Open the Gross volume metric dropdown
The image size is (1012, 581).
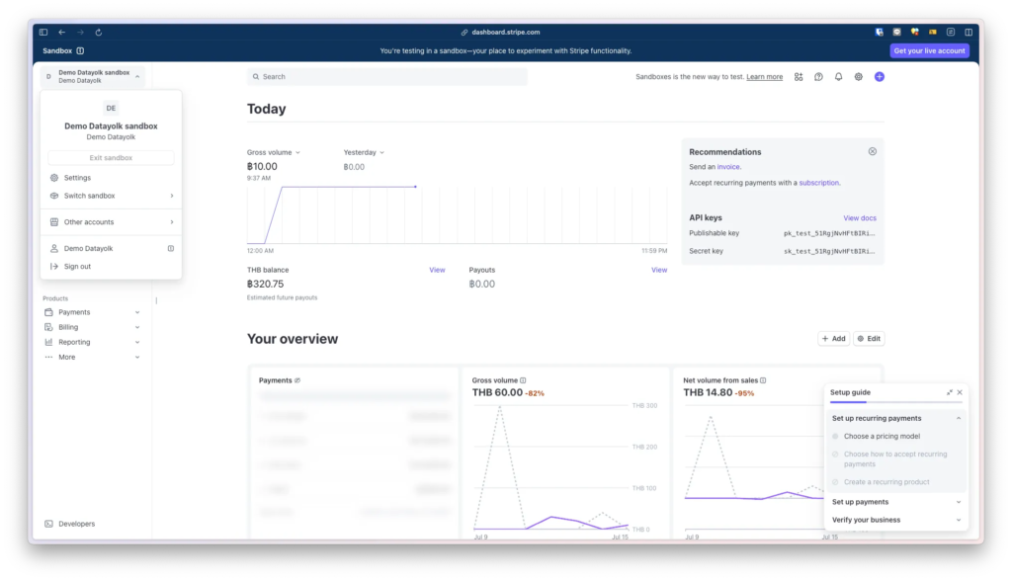click(273, 152)
